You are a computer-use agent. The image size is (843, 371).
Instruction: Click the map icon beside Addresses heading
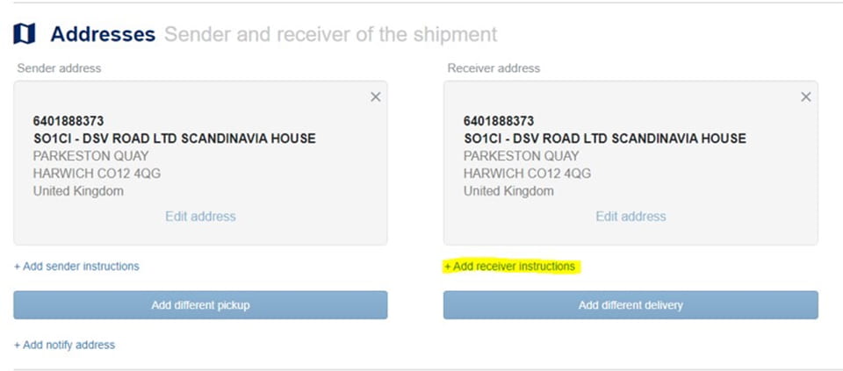click(x=25, y=34)
